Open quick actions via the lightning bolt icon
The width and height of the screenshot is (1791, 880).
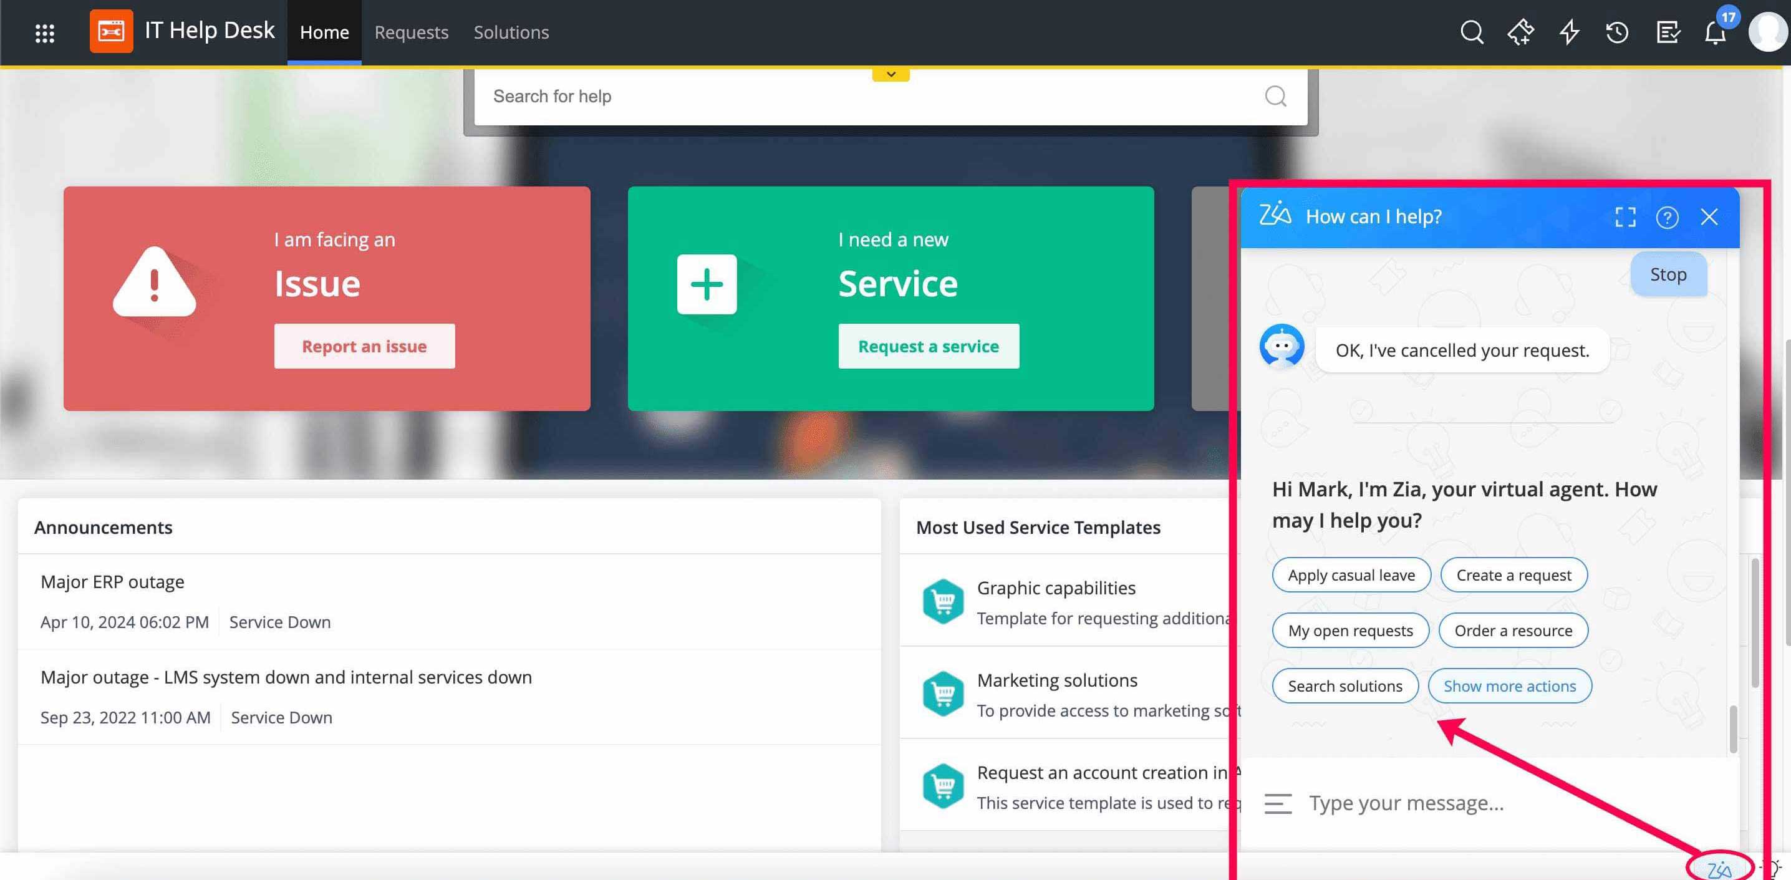[1569, 32]
